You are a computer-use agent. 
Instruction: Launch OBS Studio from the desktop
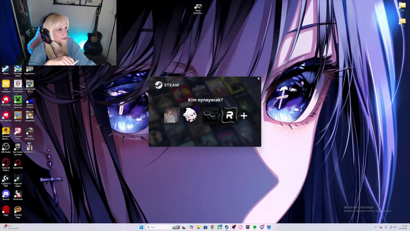click(6, 148)
